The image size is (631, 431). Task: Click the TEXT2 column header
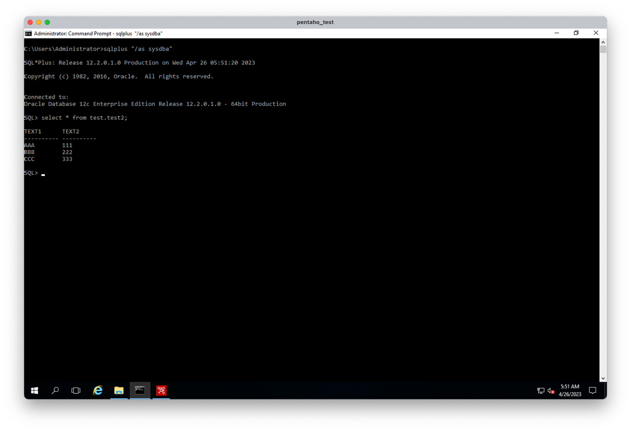point(71,131)
